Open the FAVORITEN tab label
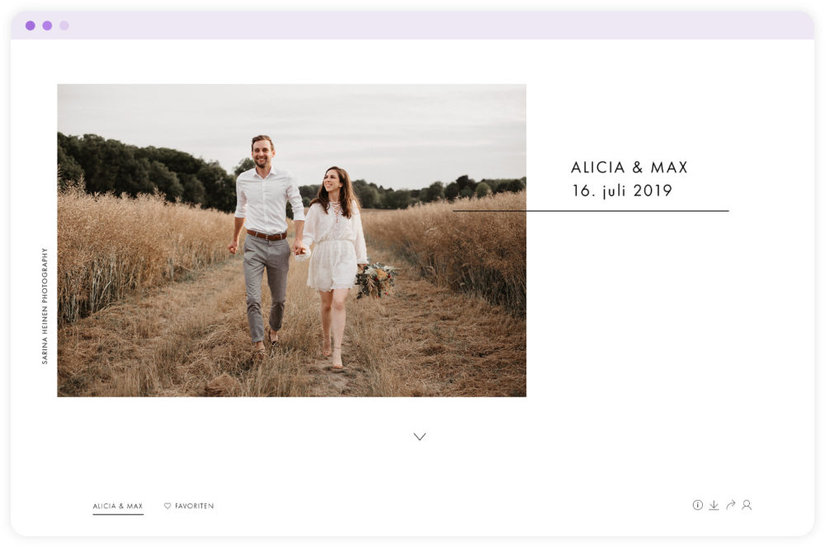This screenshot has height=547, width=825. coord(194,506)
